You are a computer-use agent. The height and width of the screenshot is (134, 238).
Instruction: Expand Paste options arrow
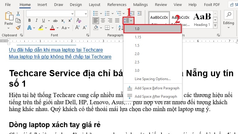click(x=9, y=28)
